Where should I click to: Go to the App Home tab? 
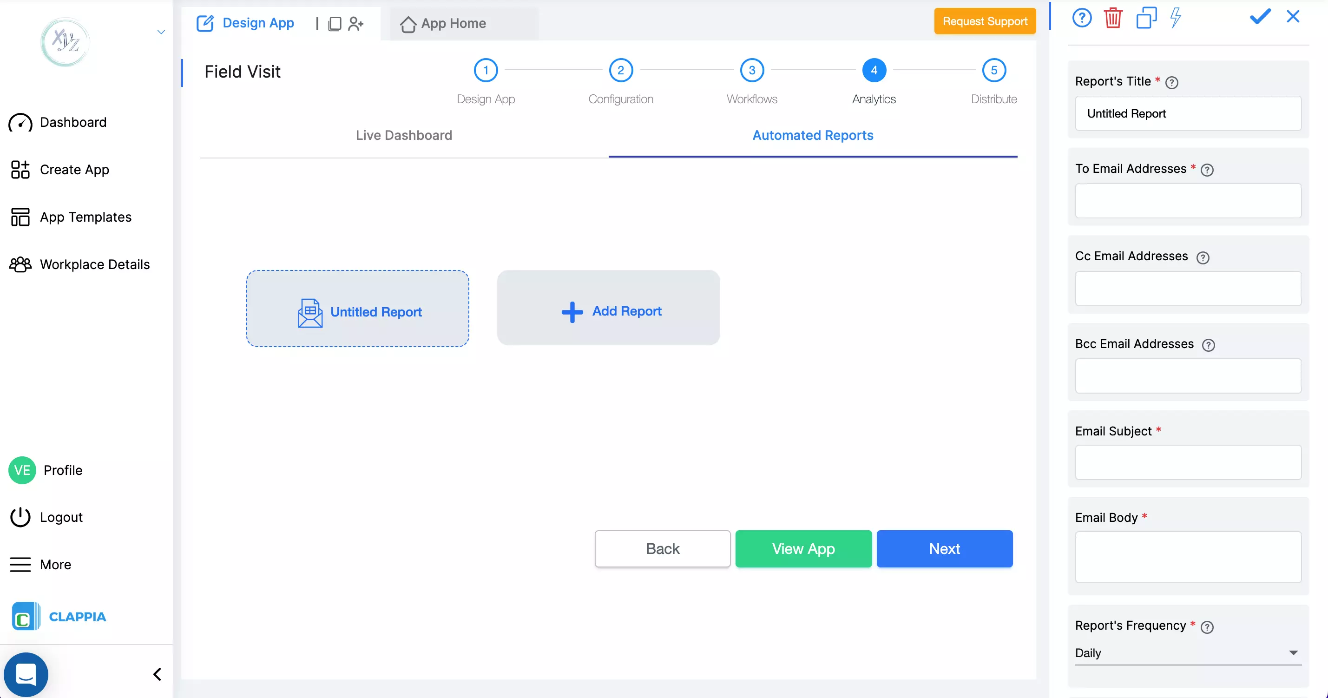pyautogui.click(x=443, y=23)
